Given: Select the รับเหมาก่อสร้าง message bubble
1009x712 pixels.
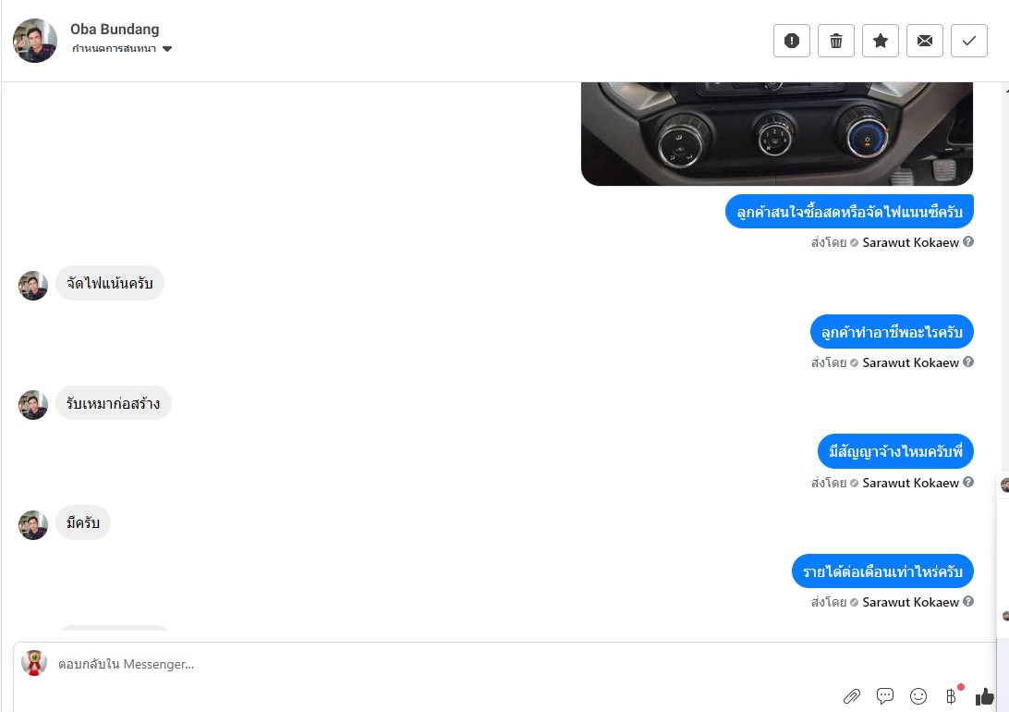Looking at the screenshot, I should click(x=114, y=403).
